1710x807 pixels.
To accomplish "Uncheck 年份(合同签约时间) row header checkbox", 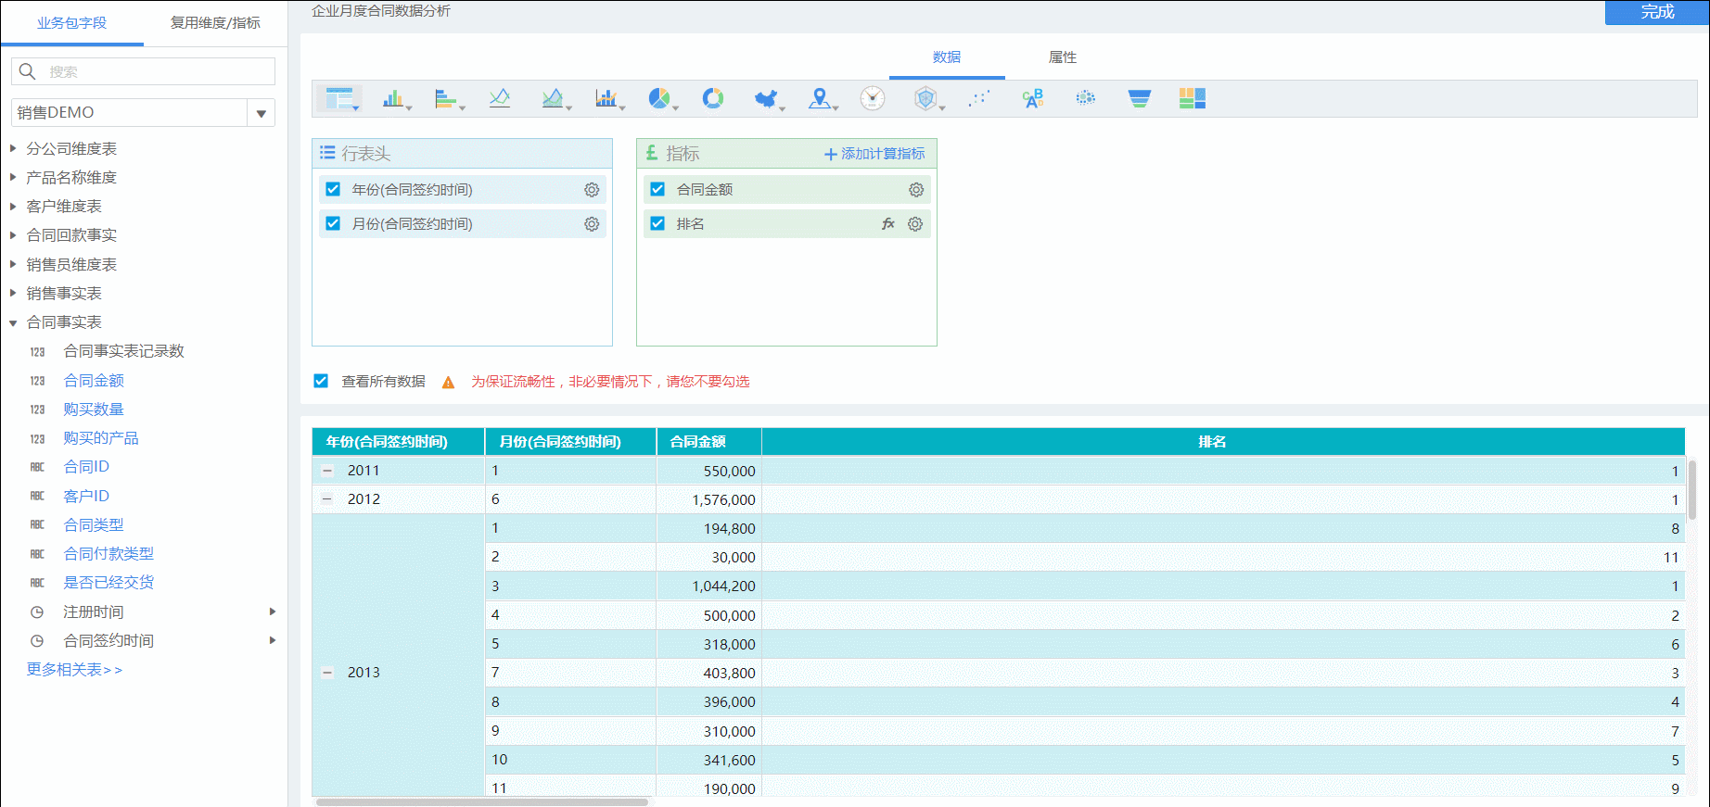I will 333,189.
